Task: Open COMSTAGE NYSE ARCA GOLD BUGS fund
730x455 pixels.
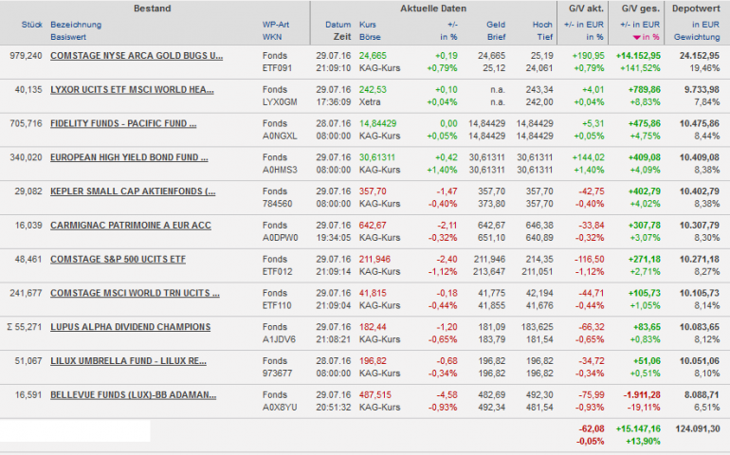Action: coord(137,56)
